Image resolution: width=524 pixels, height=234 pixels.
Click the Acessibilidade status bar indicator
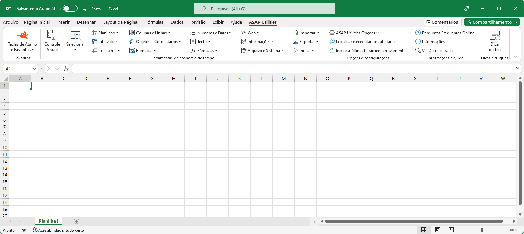[x=58, y=230]
